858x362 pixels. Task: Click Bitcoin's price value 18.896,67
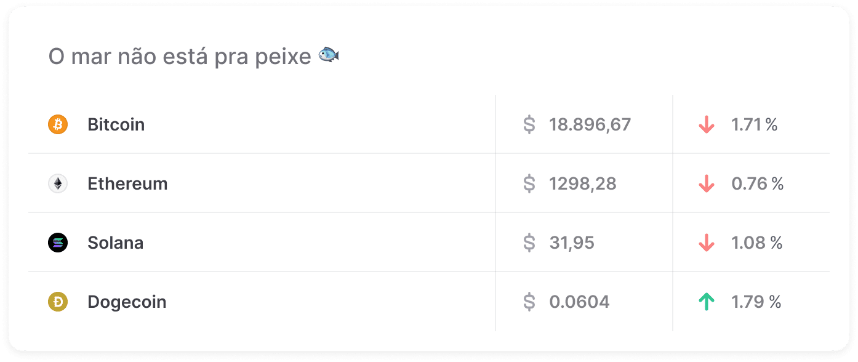(590, 124)
